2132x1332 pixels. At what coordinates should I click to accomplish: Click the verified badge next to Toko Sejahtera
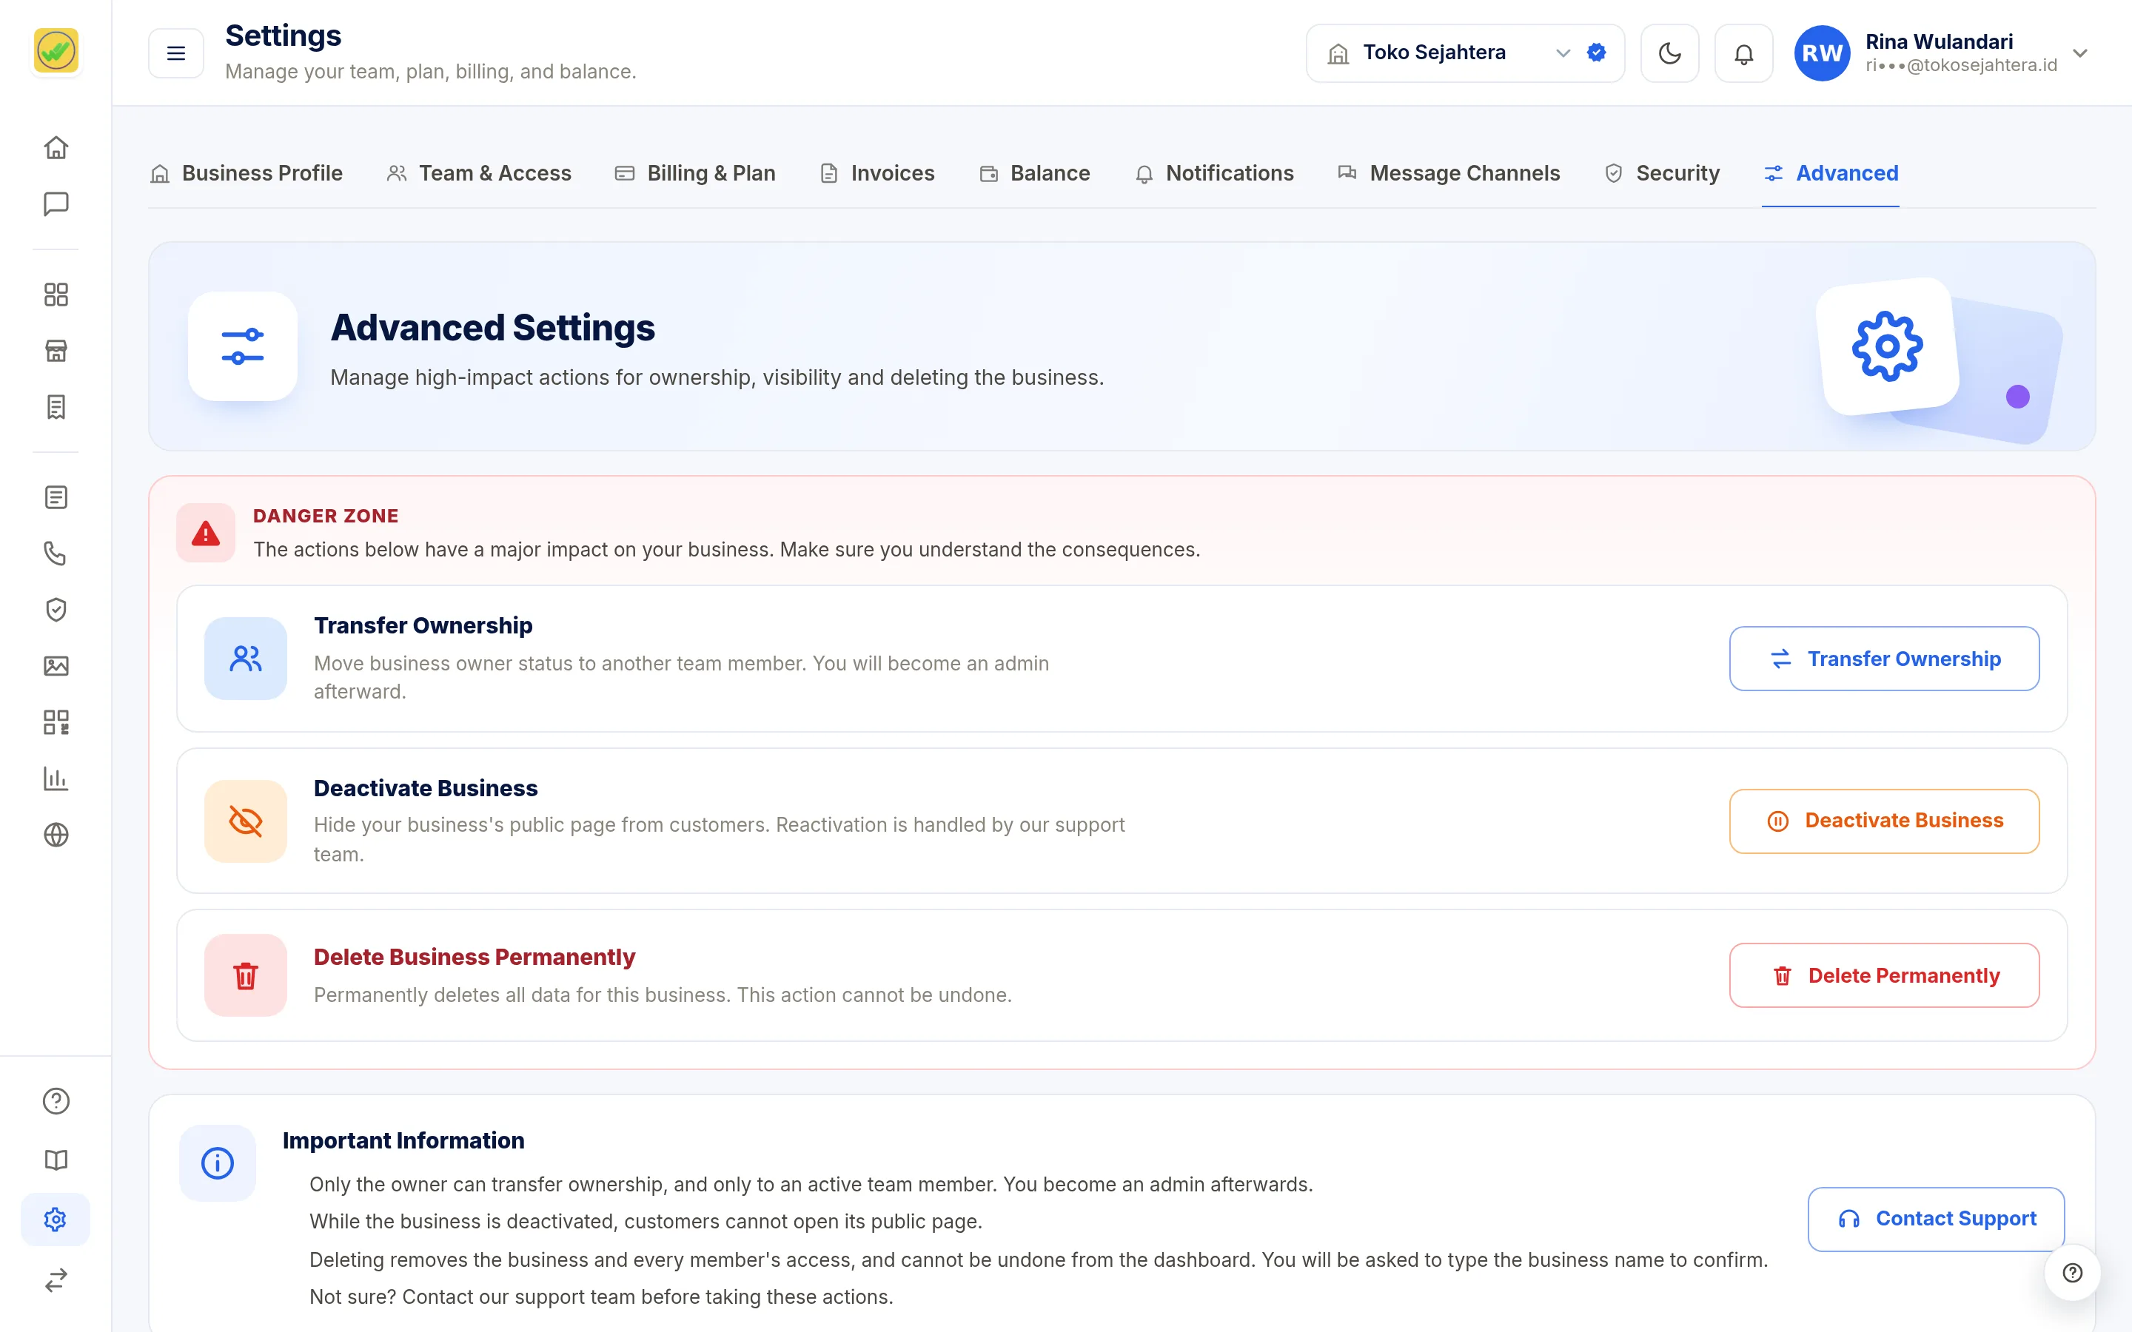click(x=1596, y=53)
